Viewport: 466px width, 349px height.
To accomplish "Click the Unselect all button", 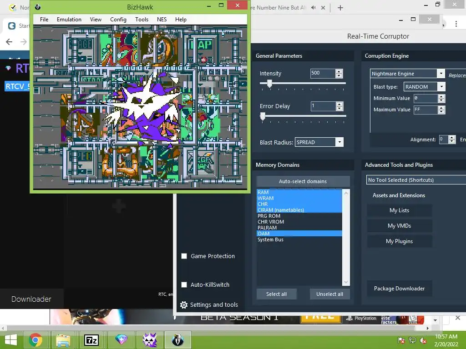I will coord(329,294).
